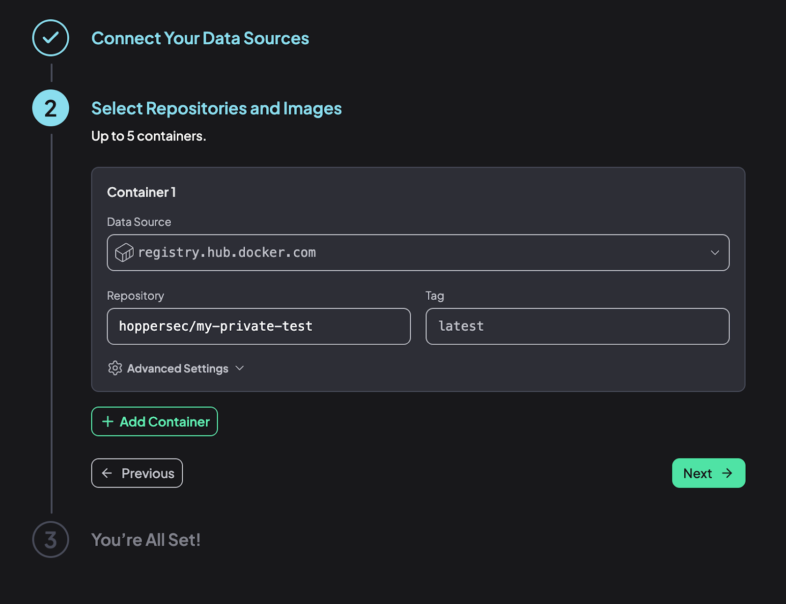Go to the You're All Set! step
The width and height of the screenshot is (786, 604).
coord(146,540)
